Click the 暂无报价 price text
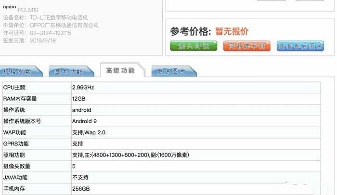This screenshot has width=337, height=195. 232,31
